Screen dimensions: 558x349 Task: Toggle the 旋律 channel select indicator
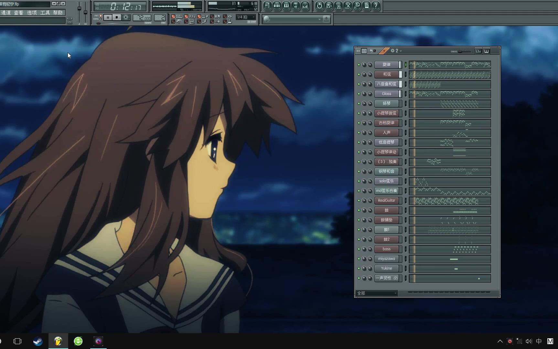point(406,65)
